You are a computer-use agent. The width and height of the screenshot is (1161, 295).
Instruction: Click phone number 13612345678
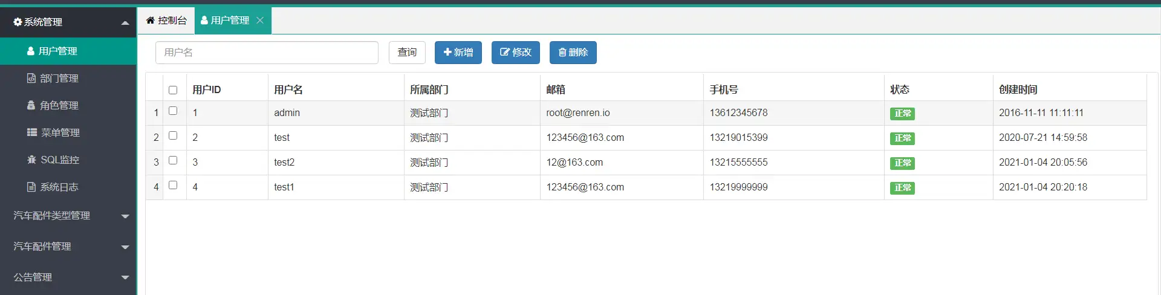pyautogui.click(x=738, y=113)
